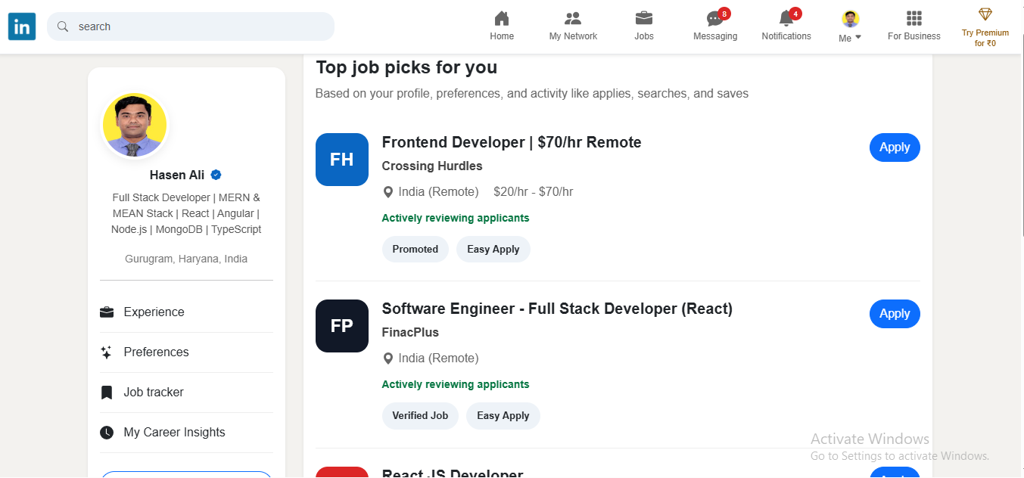The width and height of the screenshot is (1024, 478).
Task: Click the FH company logo
Action: coord(342,160)
